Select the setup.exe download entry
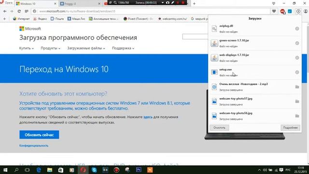Screen dimensions: 309x174 [255, 72]
